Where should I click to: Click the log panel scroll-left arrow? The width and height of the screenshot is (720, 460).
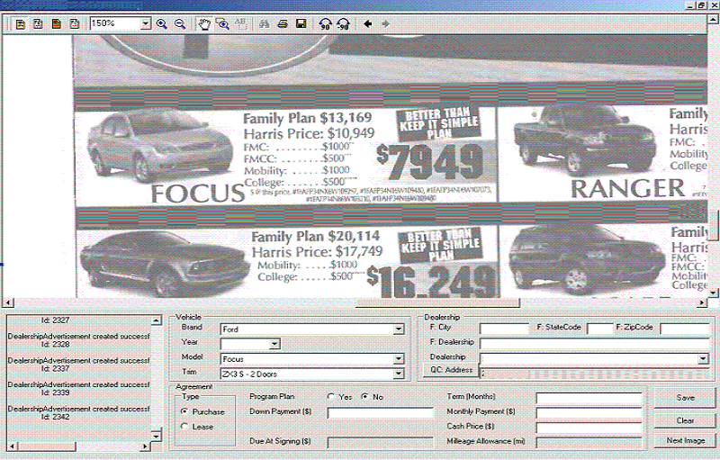tap(13, 446)
